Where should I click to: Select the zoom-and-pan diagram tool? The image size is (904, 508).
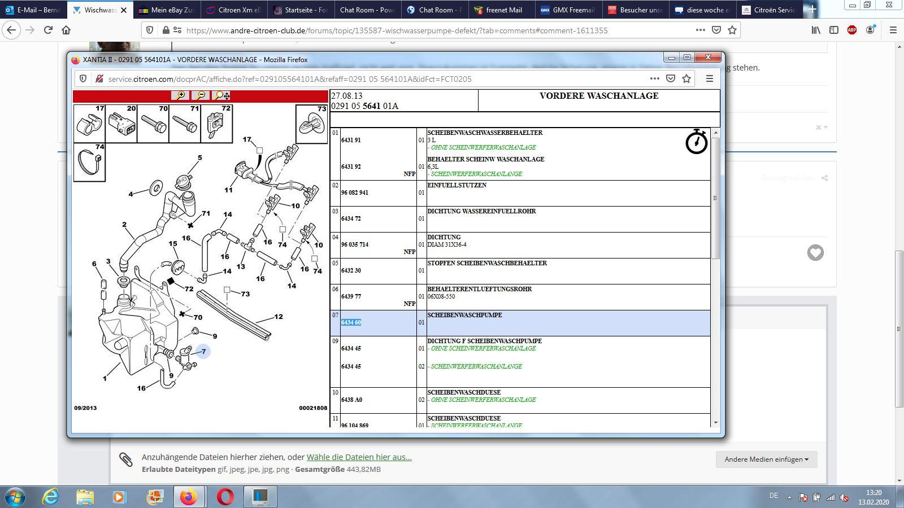221,95
